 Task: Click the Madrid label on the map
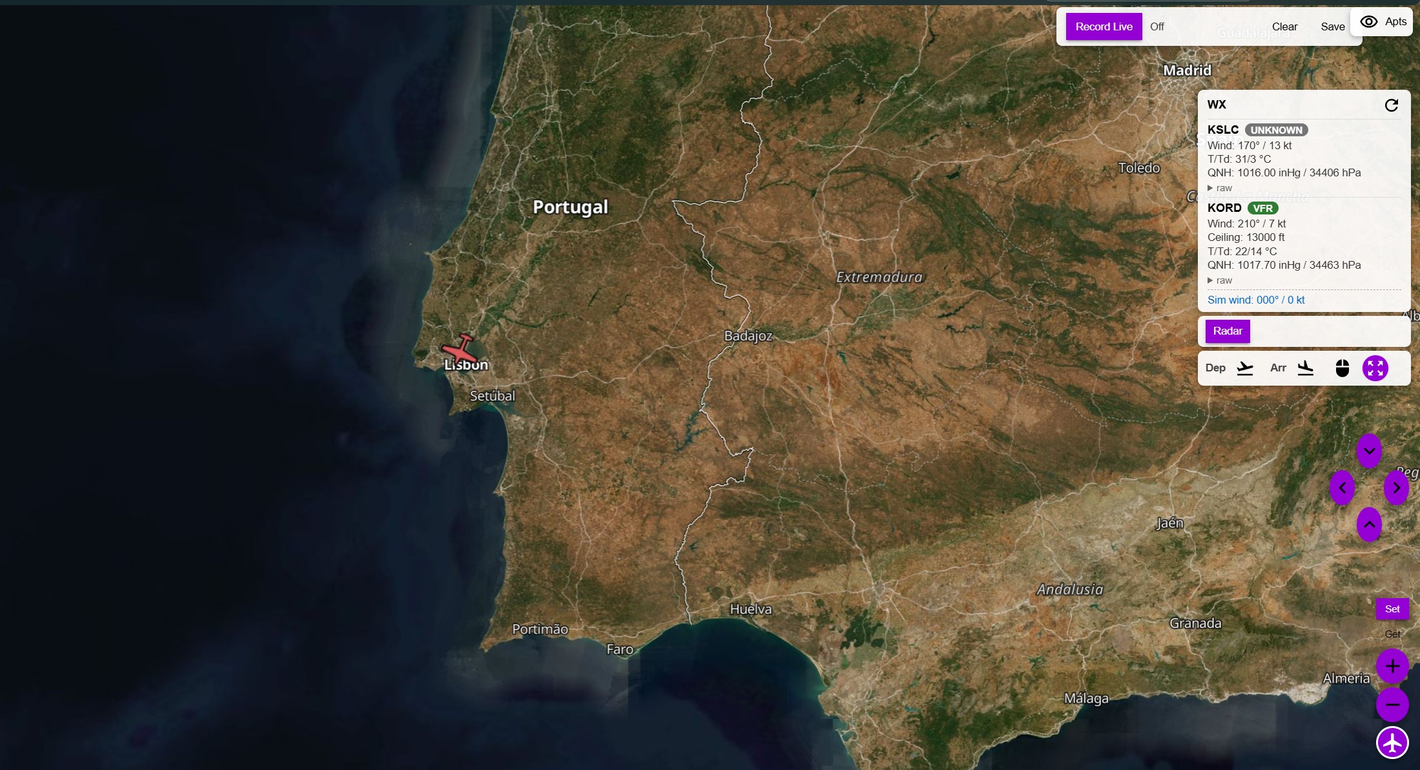tap(1187, 70)
